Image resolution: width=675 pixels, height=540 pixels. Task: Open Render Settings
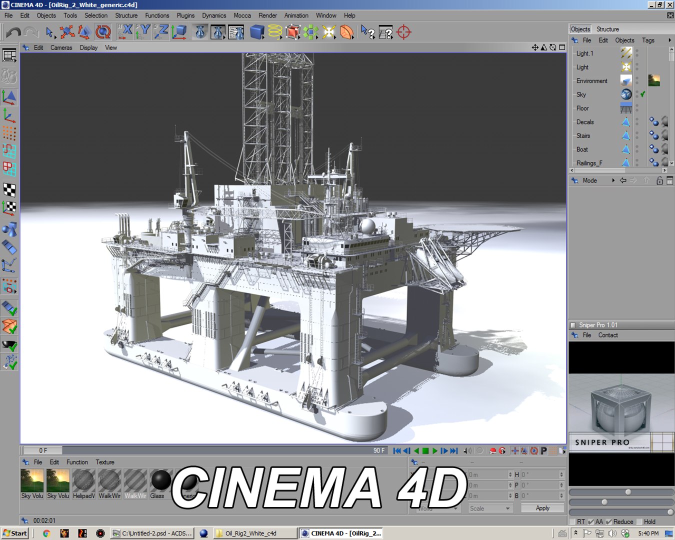236,32
